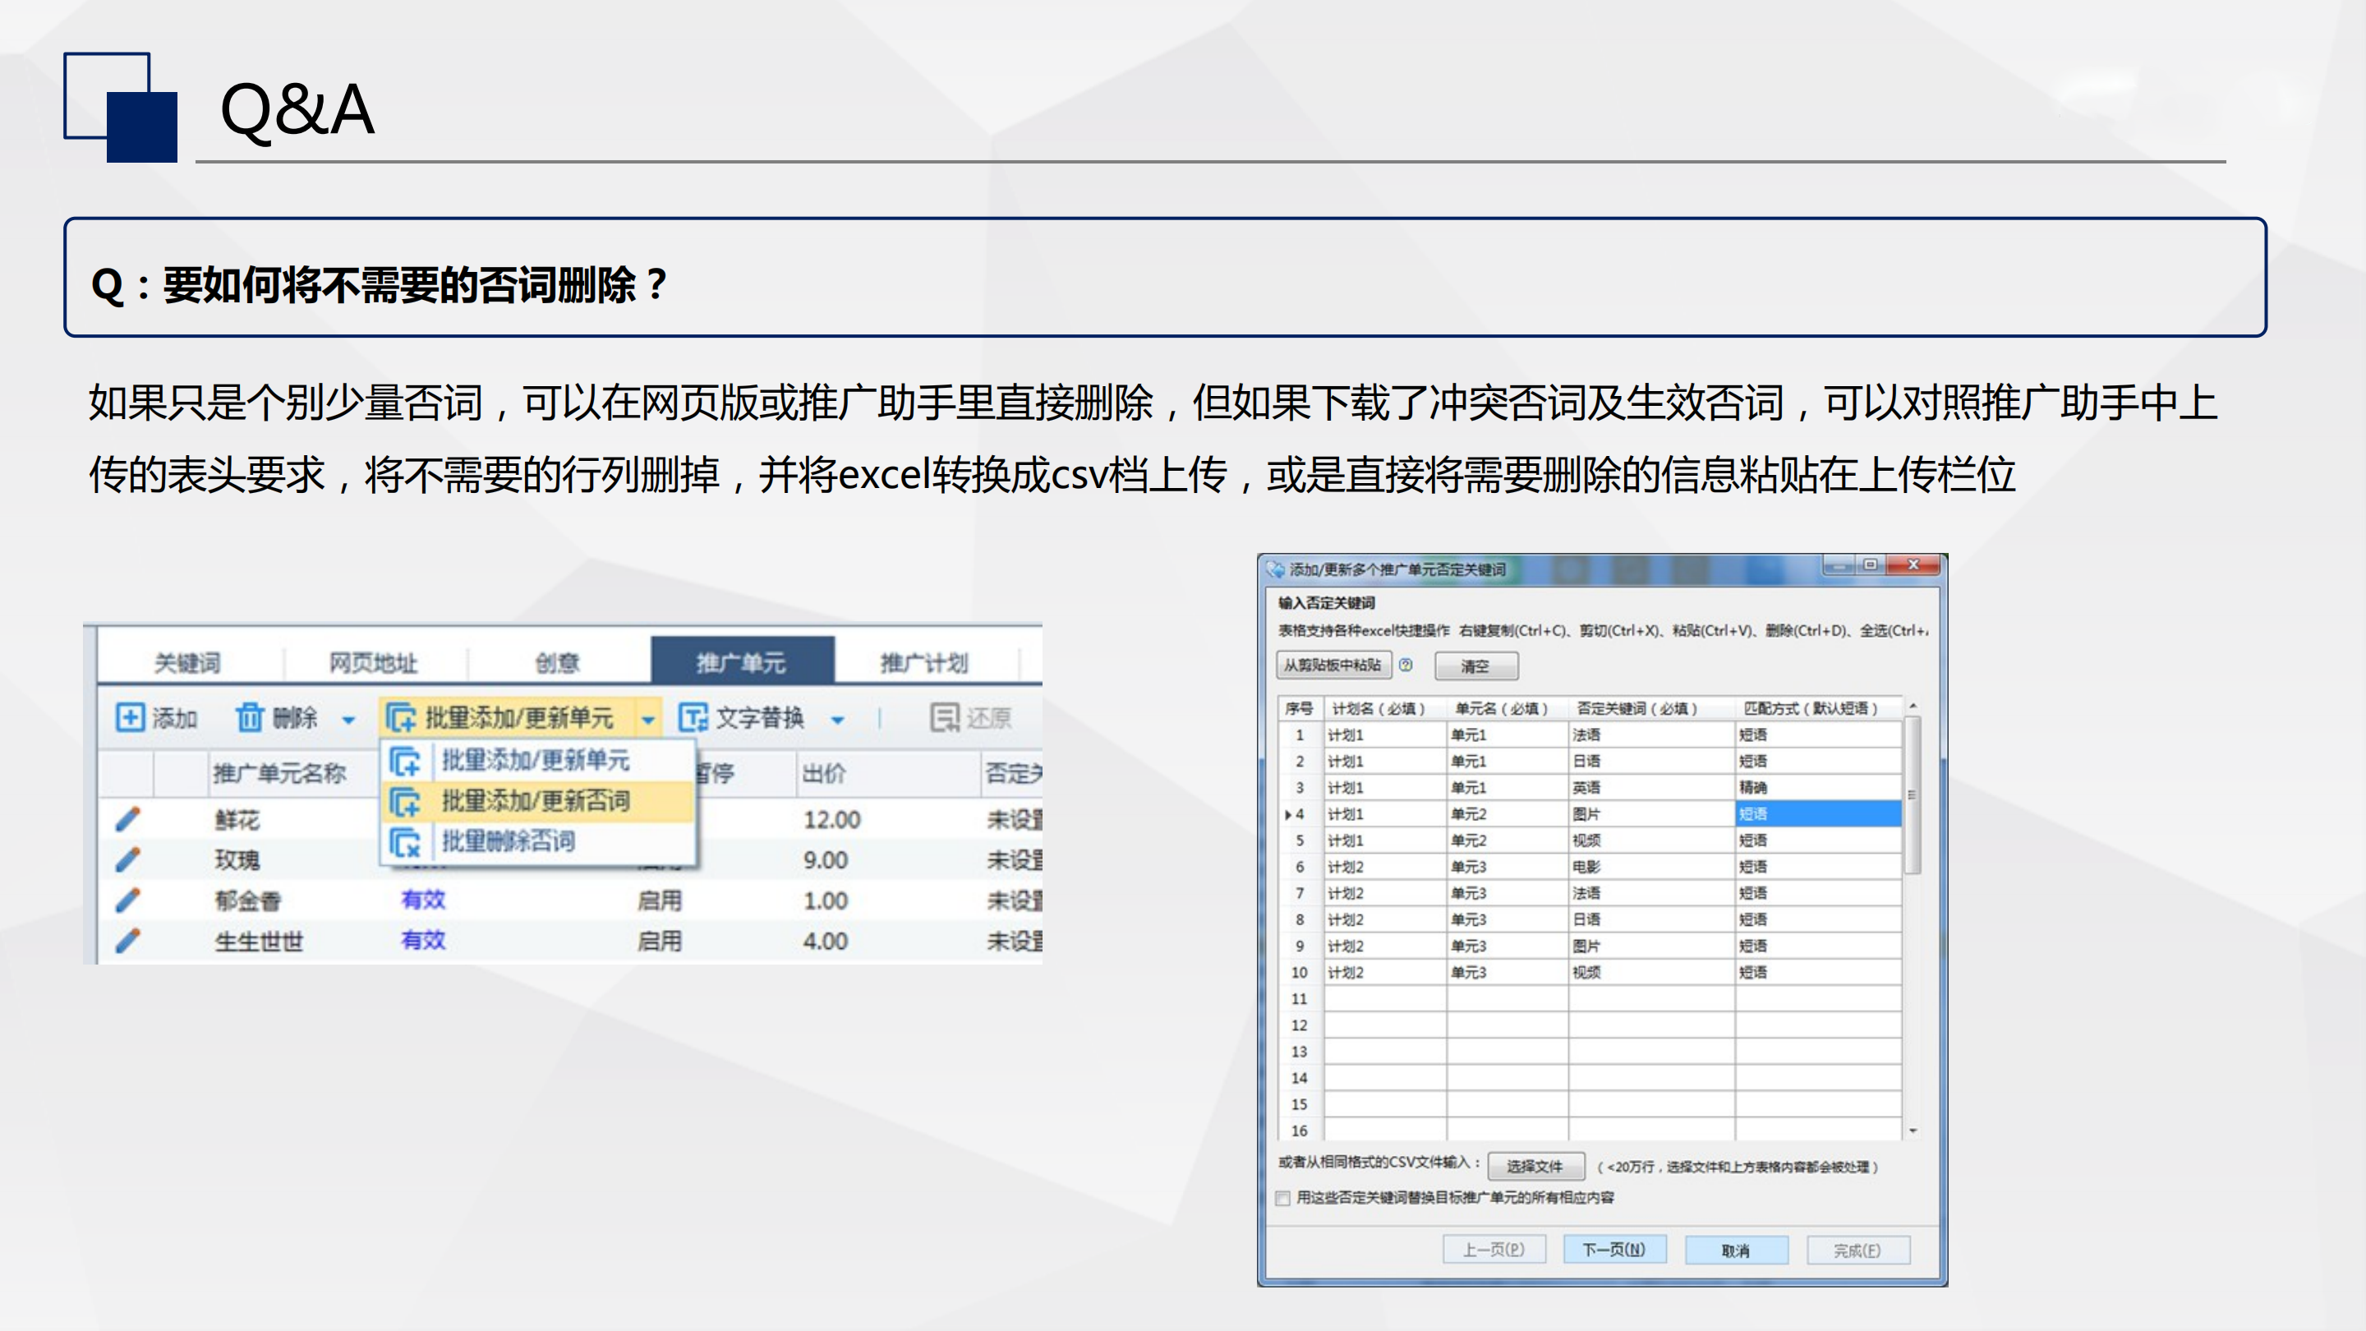Click 计划名（必填） column header
The height and width of the screenshot is (1331, 2366).
1384,708
